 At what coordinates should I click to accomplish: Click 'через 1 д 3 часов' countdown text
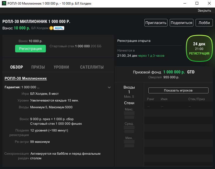tap(151, 56)
